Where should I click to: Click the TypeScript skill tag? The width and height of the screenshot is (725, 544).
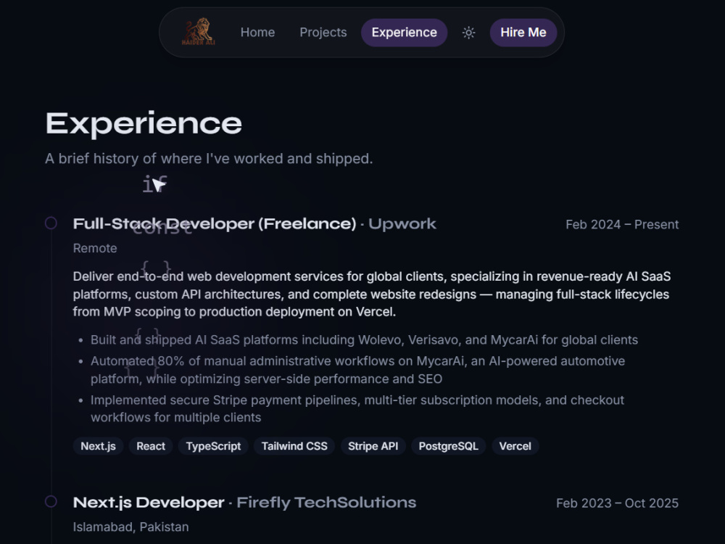213,446
